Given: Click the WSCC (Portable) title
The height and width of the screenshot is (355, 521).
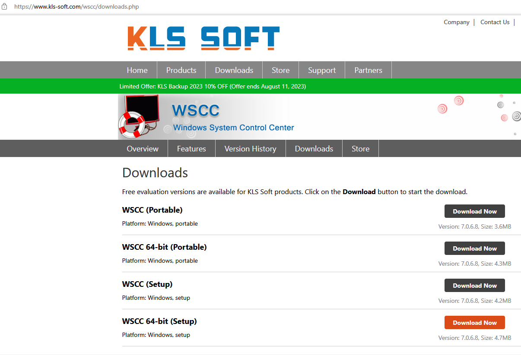Looking at the screenshot, I should tap(152, 210).
